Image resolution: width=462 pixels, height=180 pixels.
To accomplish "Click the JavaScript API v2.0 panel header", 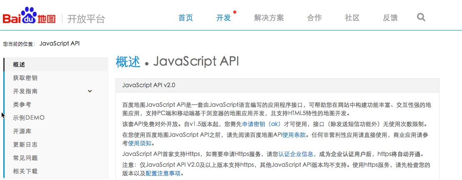I will (277, 85).
